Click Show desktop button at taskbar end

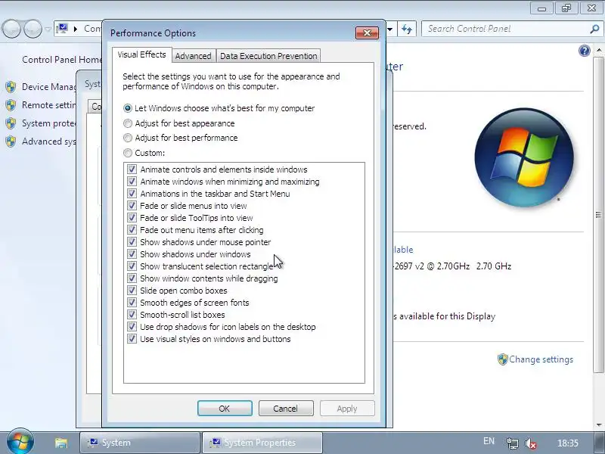598,443
